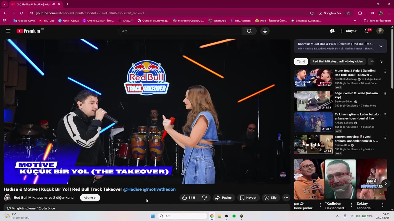
Task: Click the browser address bar URL
Action: tap(90, 13)
